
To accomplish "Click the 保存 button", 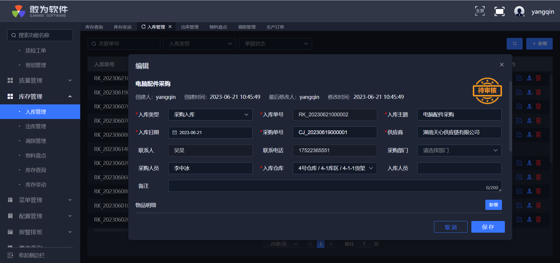I will pos(488,227).
